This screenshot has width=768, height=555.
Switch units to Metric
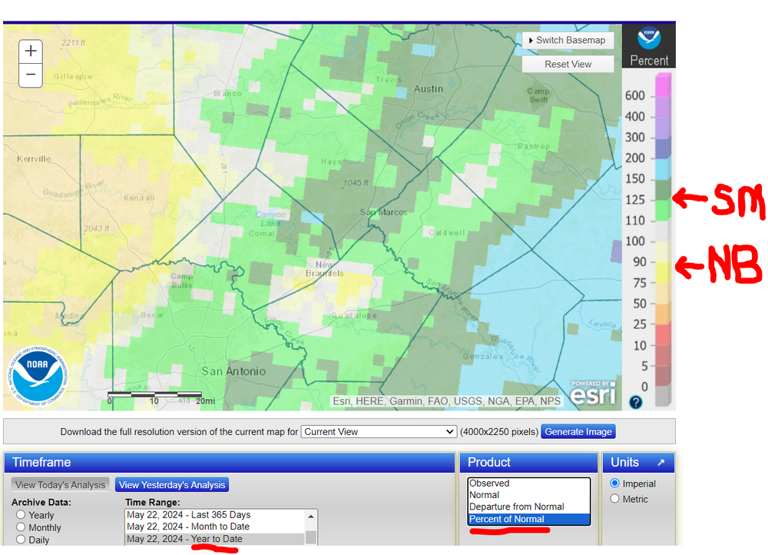coord(616,499)
